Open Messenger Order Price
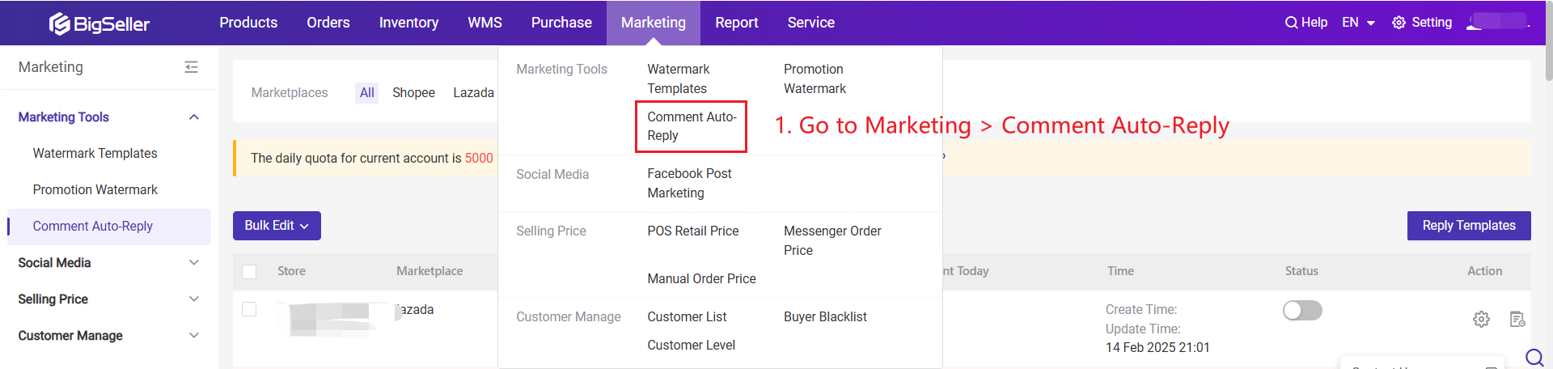The image size is (1553, 369). tap(832, 241)
